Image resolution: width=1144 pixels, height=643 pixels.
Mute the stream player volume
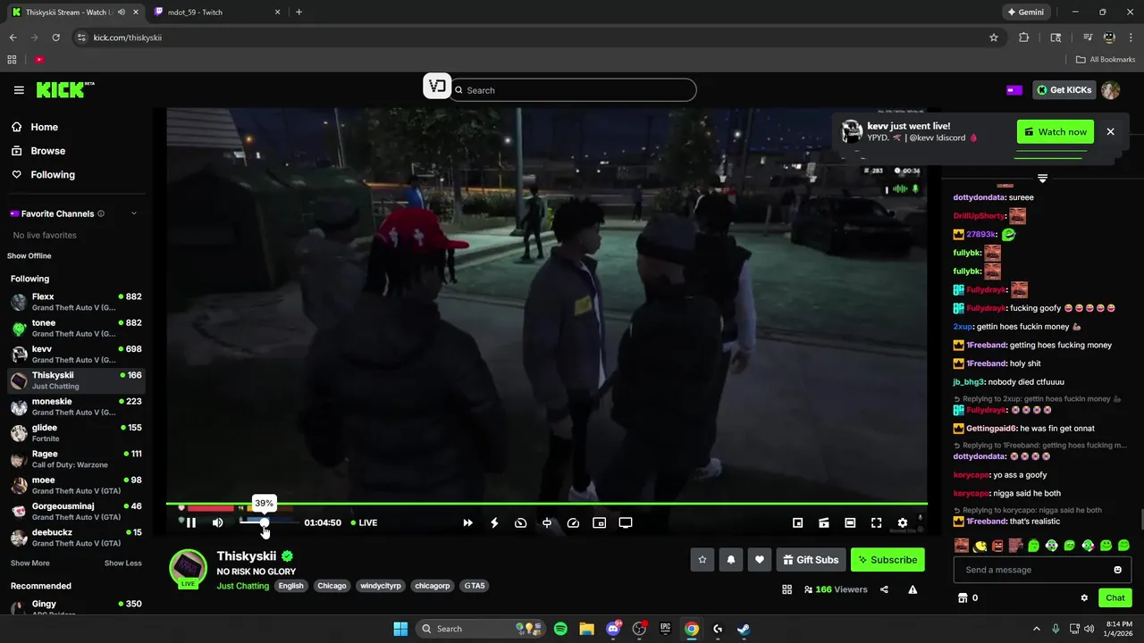click(x=217, y=522)
